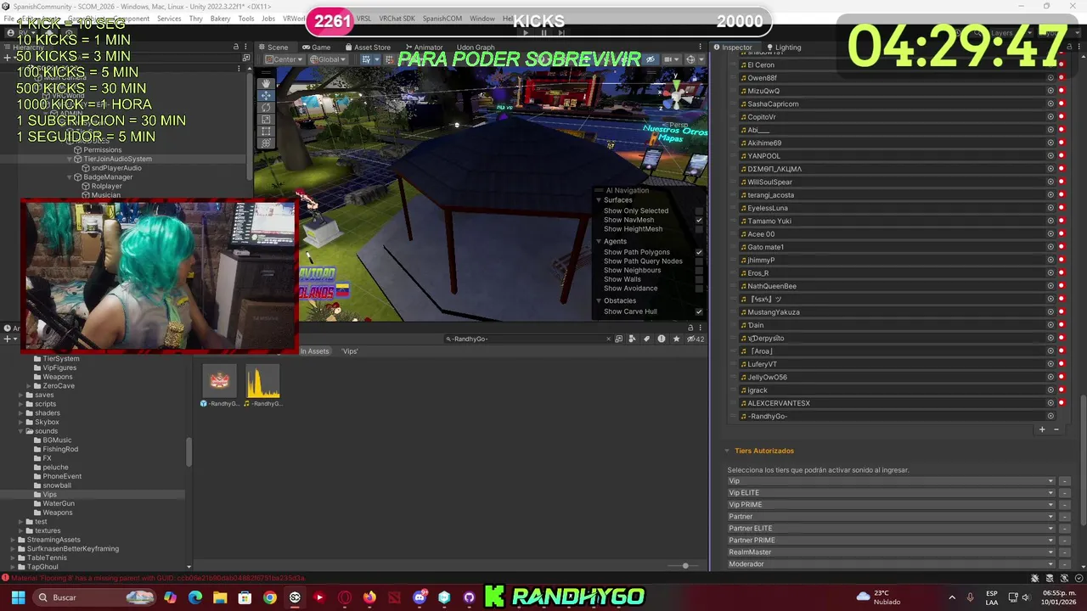The width and height of the screenshot is (1087, 611).
Task: Open the Vip ELITE tier dropdown
Action: point(891,493)
